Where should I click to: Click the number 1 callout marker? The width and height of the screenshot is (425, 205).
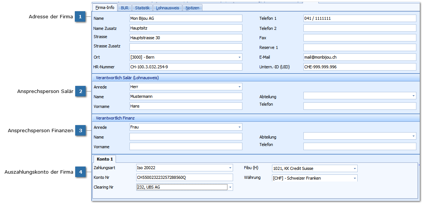[x=79, y=17]
